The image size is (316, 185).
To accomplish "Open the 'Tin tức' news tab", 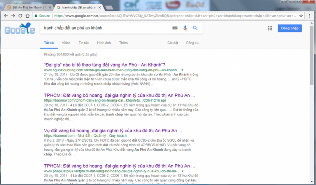I will tap(84, 43).
